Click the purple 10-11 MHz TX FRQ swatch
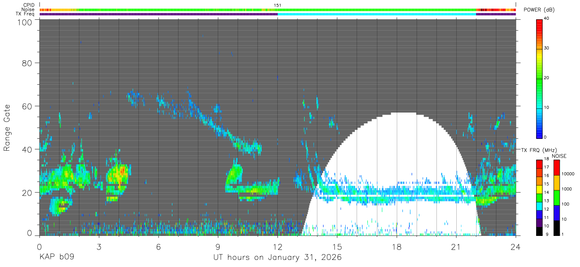Screen dimensions: 580x267 (x=539, y=223)
